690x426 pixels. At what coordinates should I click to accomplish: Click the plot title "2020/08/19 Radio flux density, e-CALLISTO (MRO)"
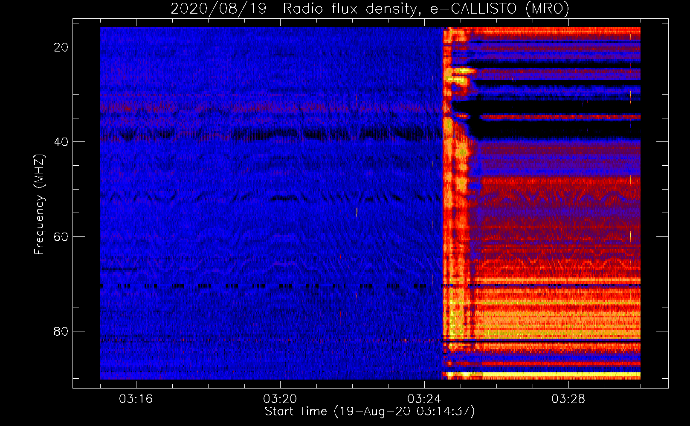click(x=370, y=9)
